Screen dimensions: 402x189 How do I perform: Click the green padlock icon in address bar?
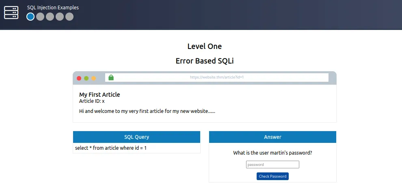coord(111,77)
